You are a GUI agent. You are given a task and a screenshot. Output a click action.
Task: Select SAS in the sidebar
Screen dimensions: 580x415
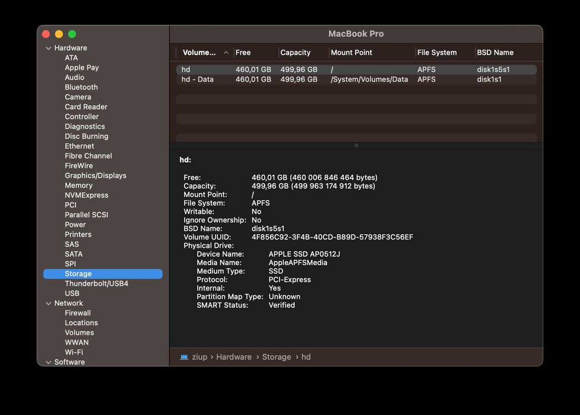pos(72,244)
